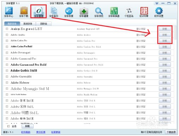179x136 pixels.
Task: Select the Adobe Garamond Pro Bold font name
Action: point(29,65)
